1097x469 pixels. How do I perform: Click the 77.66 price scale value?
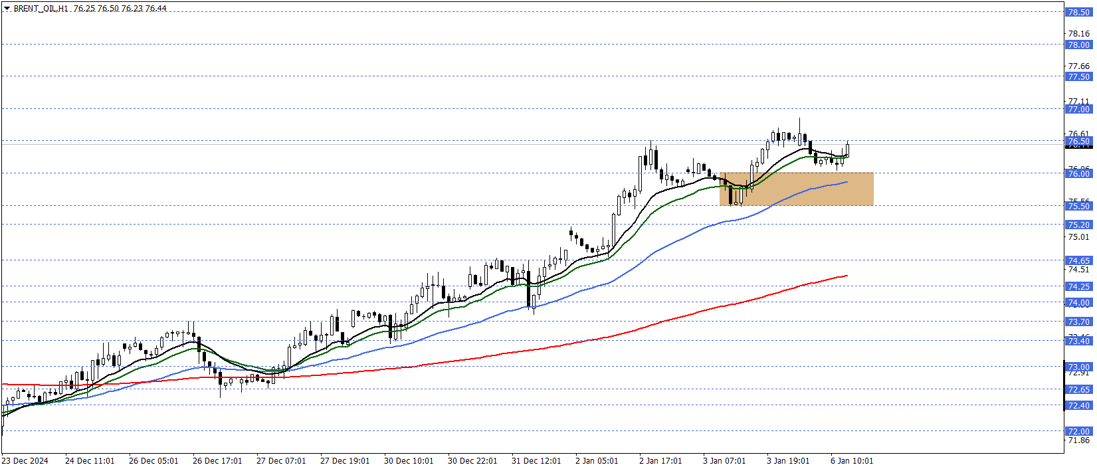click(1078, 66)
